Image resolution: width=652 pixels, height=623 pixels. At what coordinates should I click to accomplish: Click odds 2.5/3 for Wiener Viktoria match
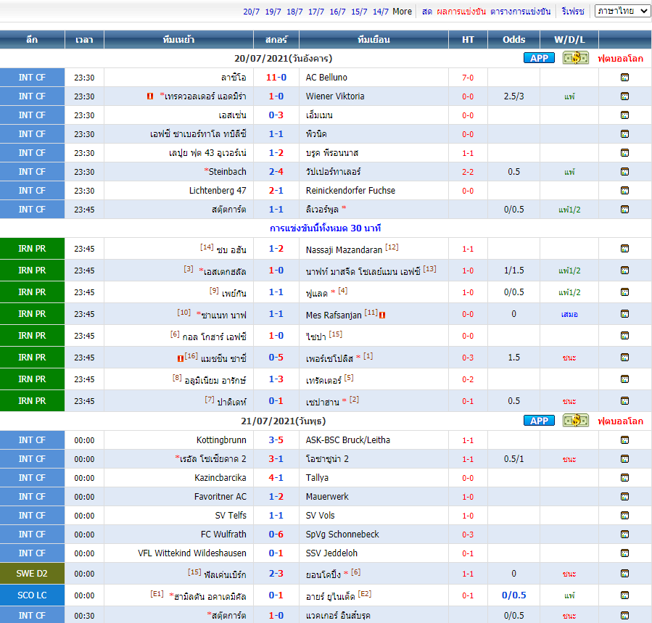[514, 96]
